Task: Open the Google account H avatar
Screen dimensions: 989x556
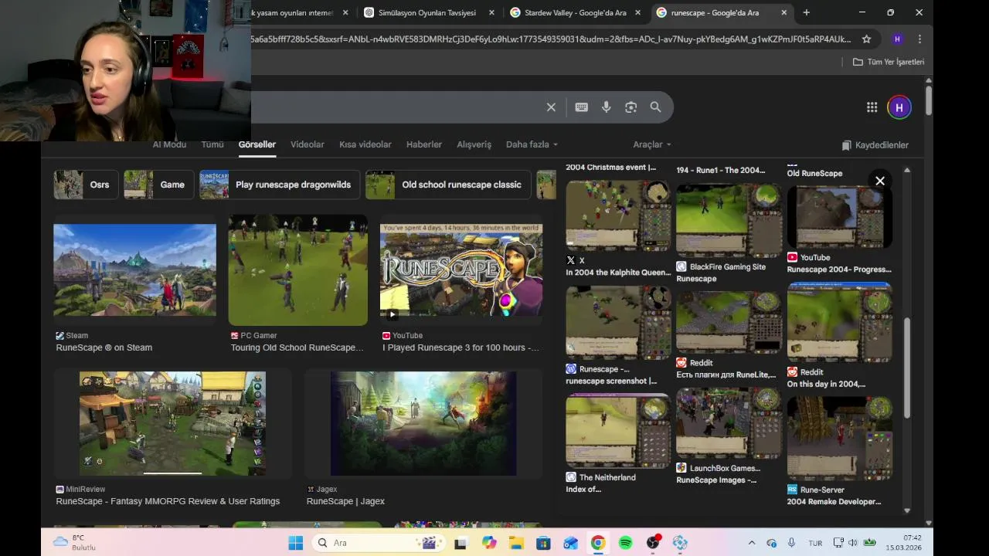Action: [899, 107]
